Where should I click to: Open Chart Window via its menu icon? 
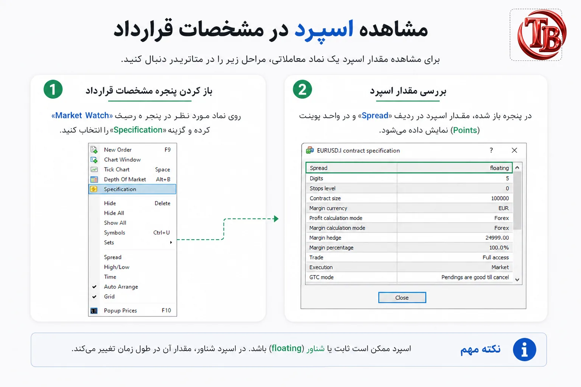(94, 160)
